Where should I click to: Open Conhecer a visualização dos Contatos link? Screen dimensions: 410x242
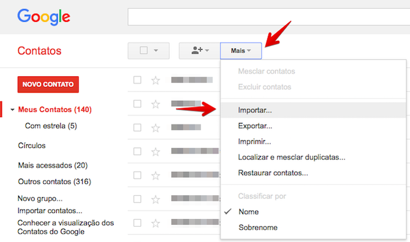pyautogui.click(x=65, y=227)
